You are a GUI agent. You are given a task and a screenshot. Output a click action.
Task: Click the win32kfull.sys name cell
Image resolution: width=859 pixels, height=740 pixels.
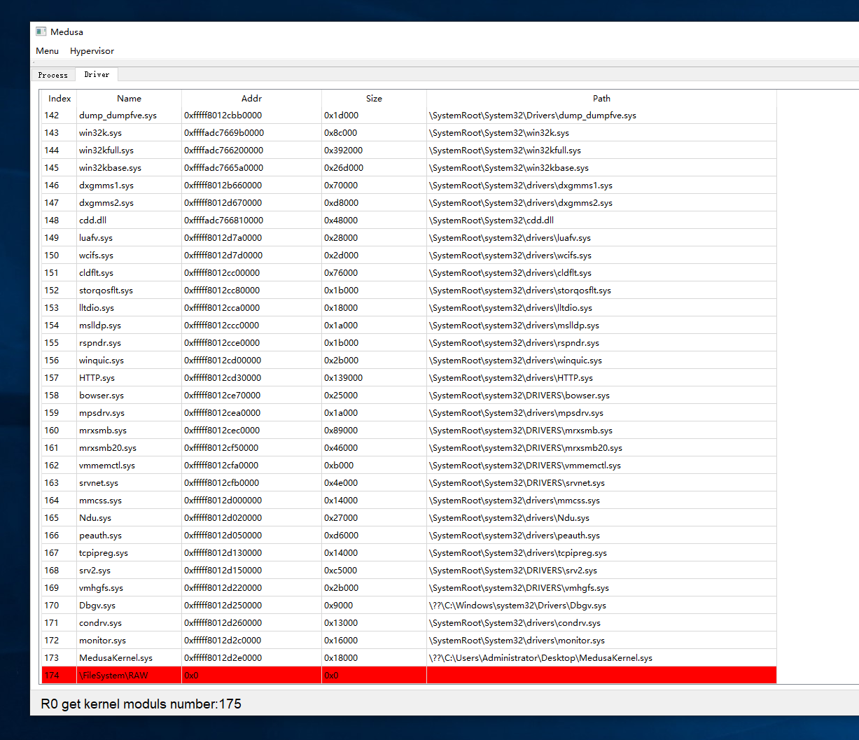(x=130, y=151)
